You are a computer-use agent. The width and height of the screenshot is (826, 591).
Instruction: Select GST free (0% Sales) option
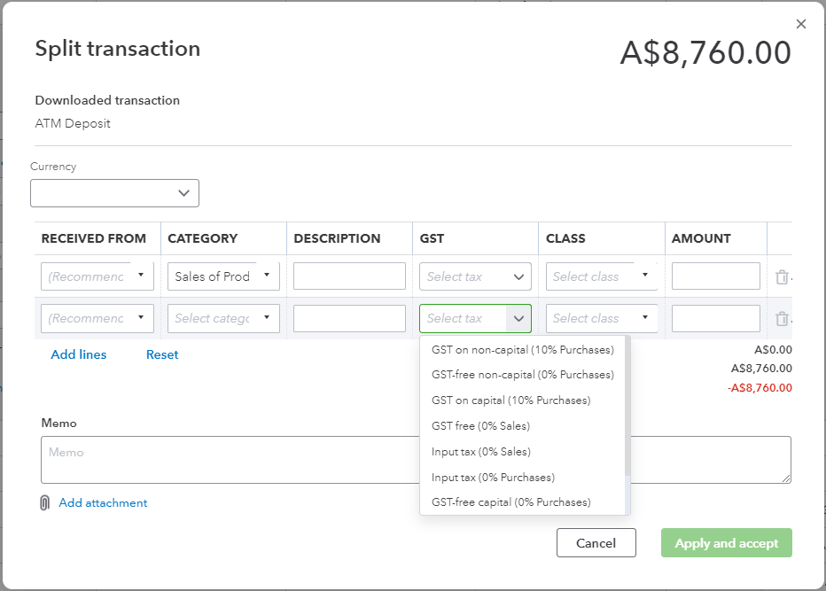[480, 426]
